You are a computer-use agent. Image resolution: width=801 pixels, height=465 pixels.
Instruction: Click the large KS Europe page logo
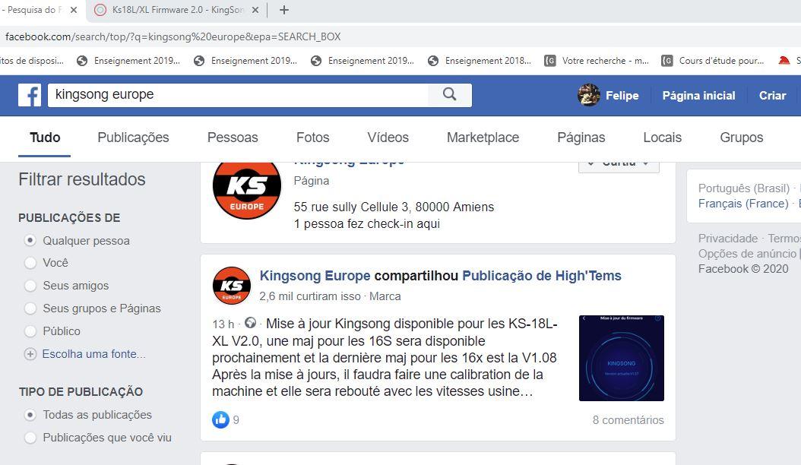(247, 188)
